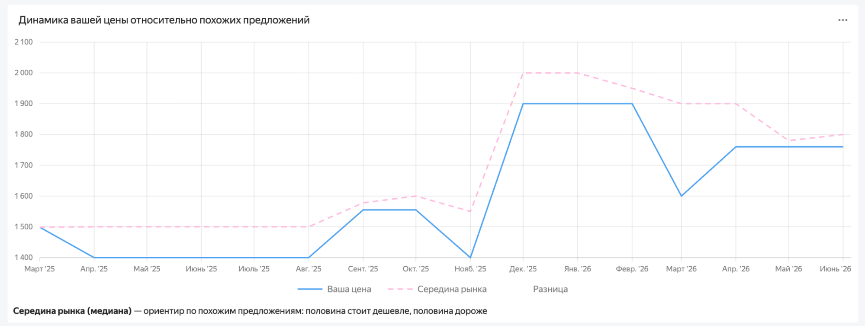Click the blue line point at Дек. '25

tap(523, 104)
